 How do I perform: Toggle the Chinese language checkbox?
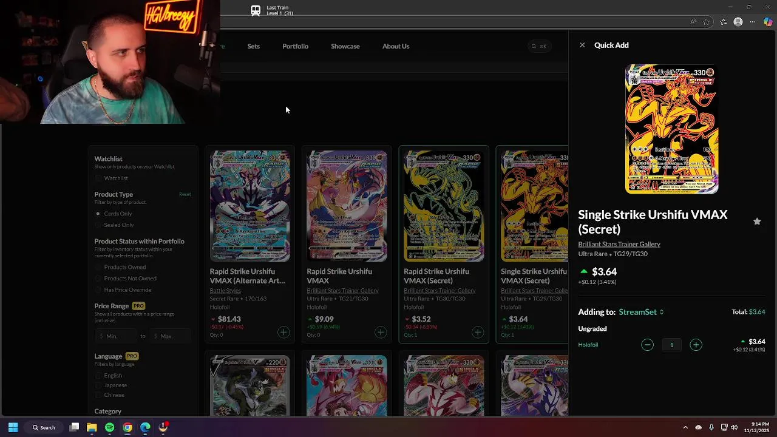point(98,395)
